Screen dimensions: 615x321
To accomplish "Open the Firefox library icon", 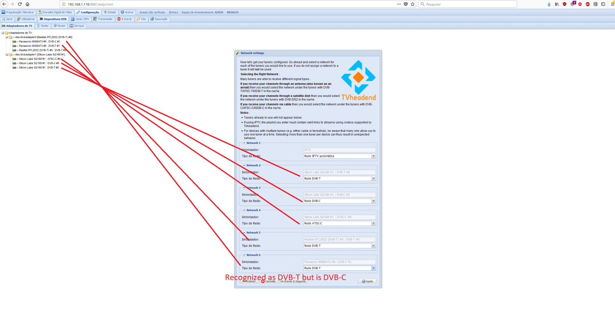I will 557,4.
